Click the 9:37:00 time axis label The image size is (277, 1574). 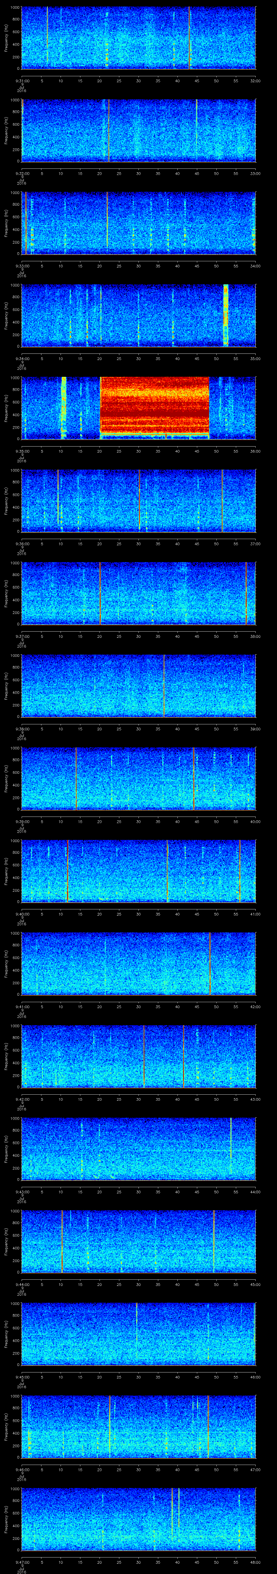[x=22, y=636]
